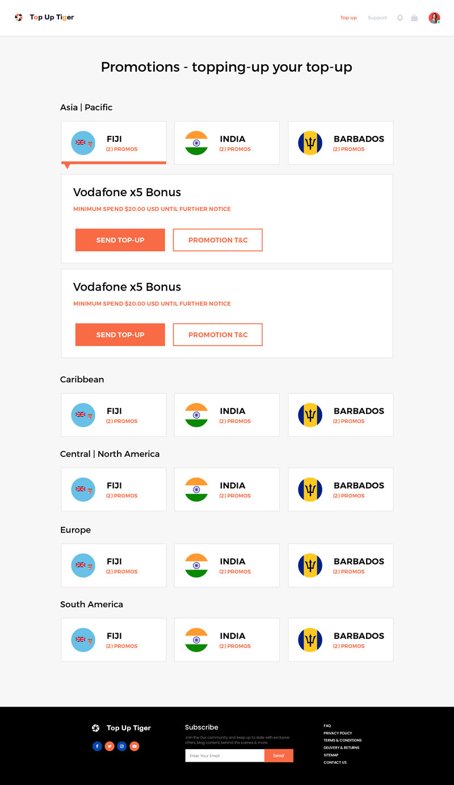
Task: Expand India promos under Central | North America
Action: (226, 489)
